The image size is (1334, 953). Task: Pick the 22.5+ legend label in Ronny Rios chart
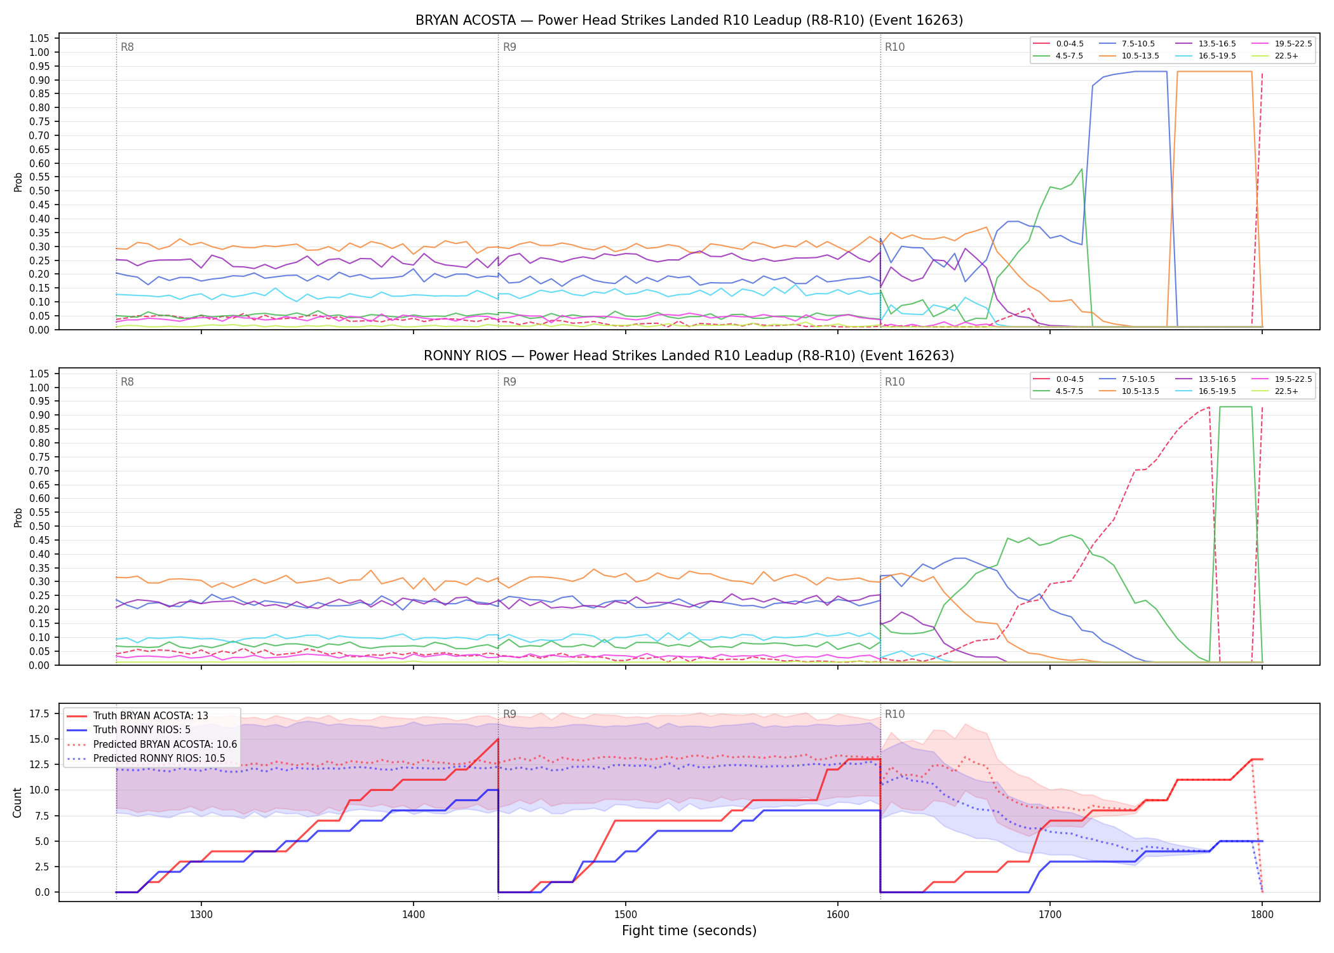tap(1286, 391)
